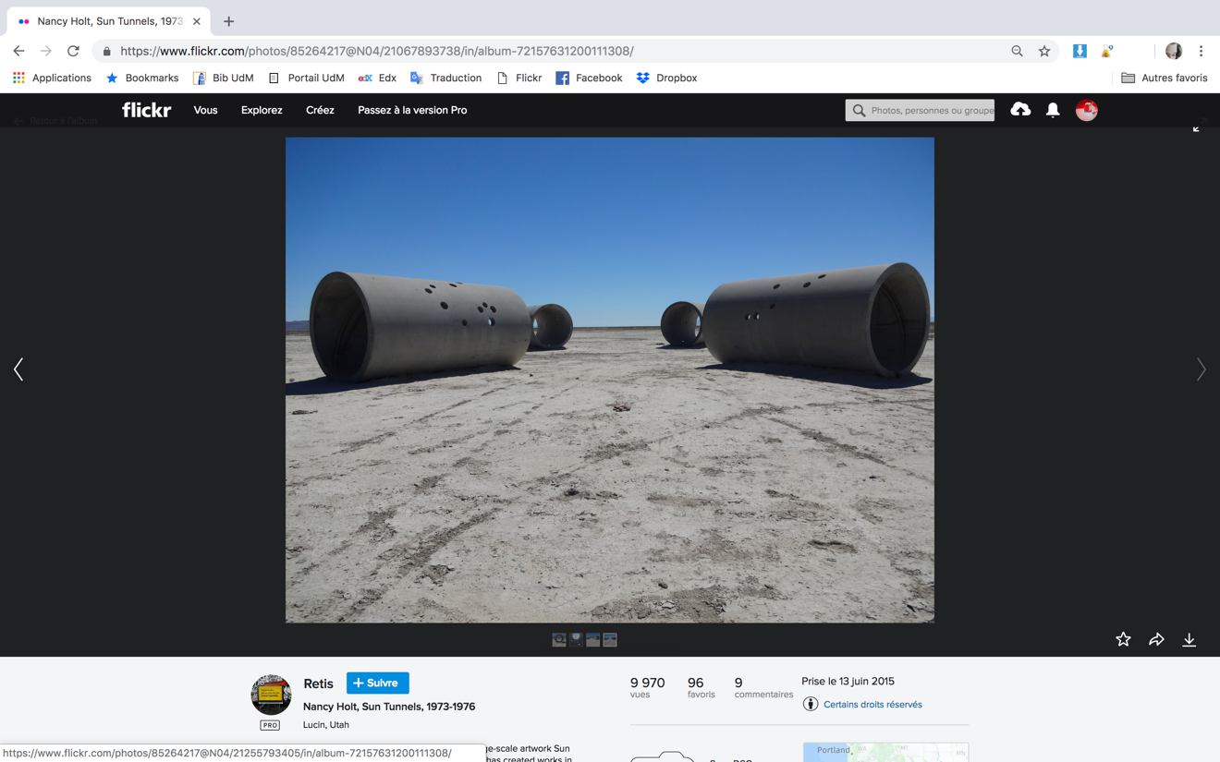Open the Portail UdM bookmark

(306, 79)
